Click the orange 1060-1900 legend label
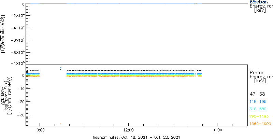Viewport: 273px width, 140px height. [x=260, y=124]
